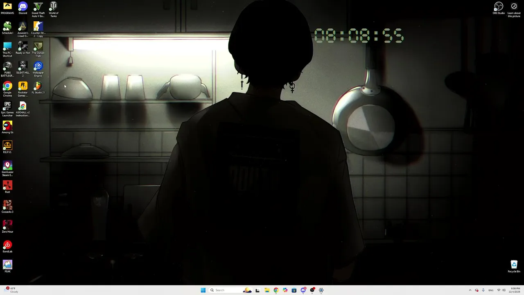Select The Outlast Trials desktop icon

[38, 49]
